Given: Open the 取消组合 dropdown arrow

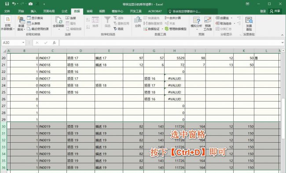Looking at the screenshot, I should coord(235,24).
